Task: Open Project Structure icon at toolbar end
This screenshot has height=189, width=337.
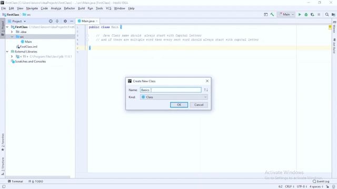Action: coord(333,15)
